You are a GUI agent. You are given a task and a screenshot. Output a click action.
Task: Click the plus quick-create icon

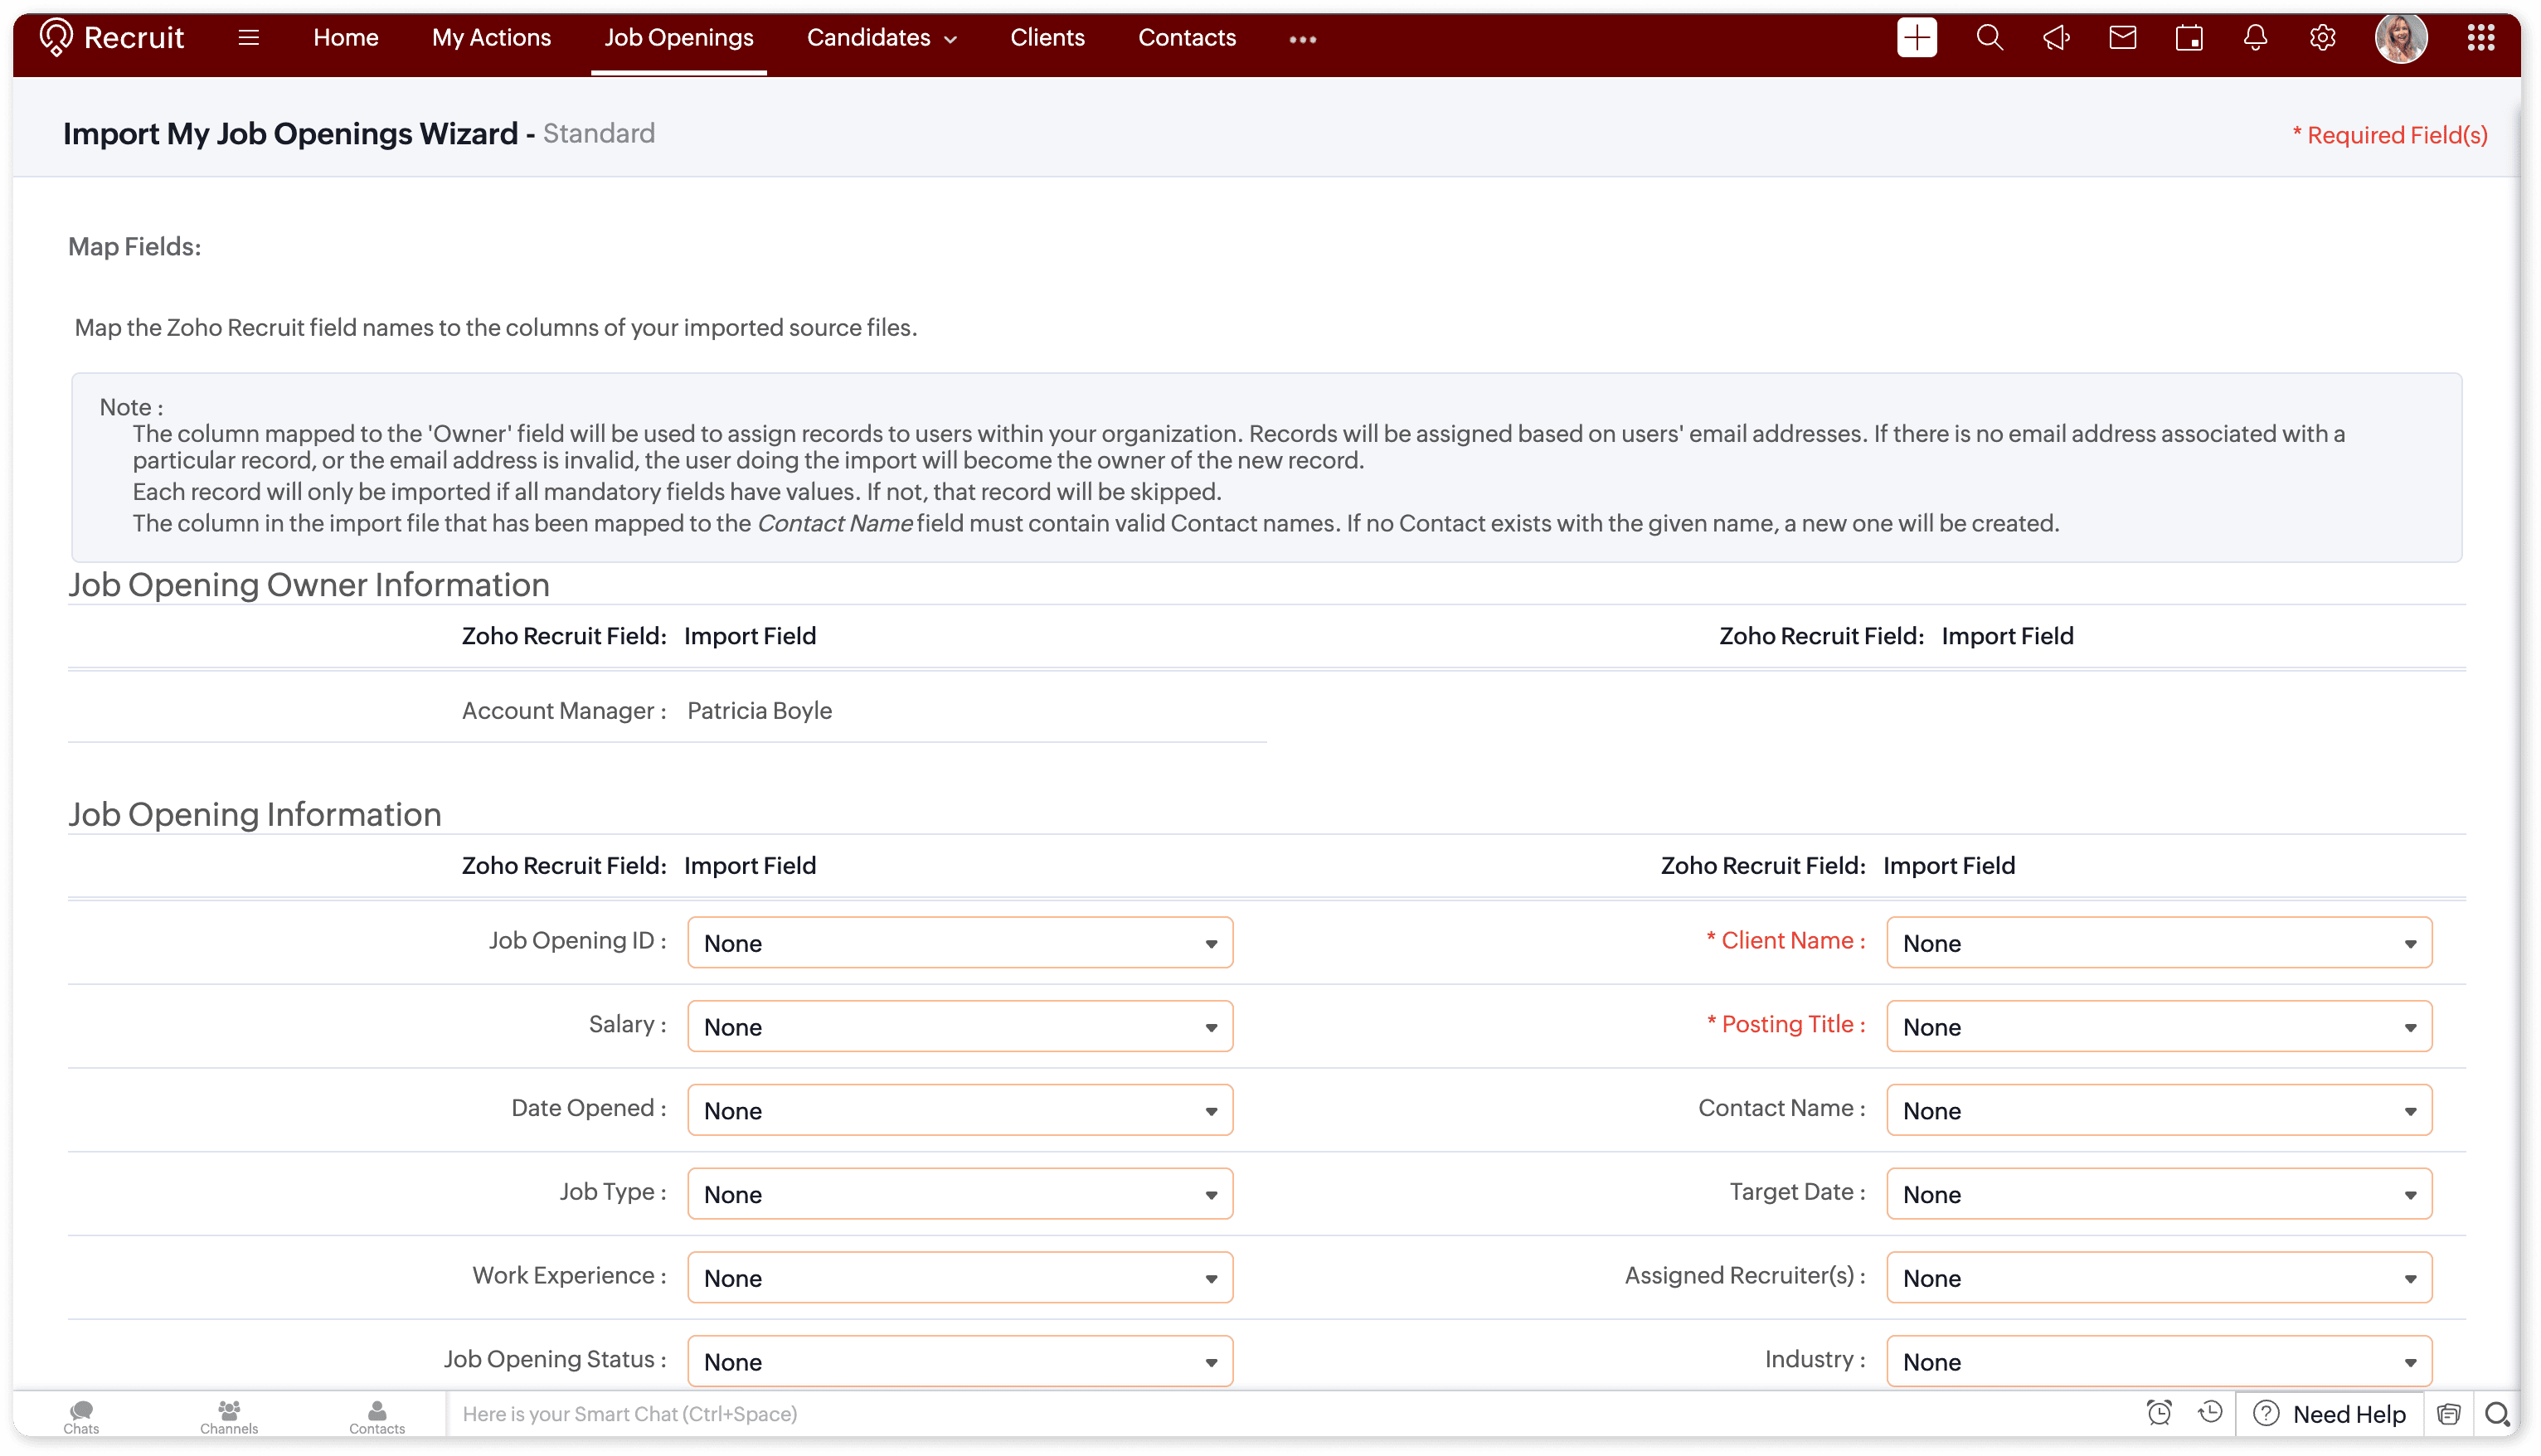pos(1916,38)
